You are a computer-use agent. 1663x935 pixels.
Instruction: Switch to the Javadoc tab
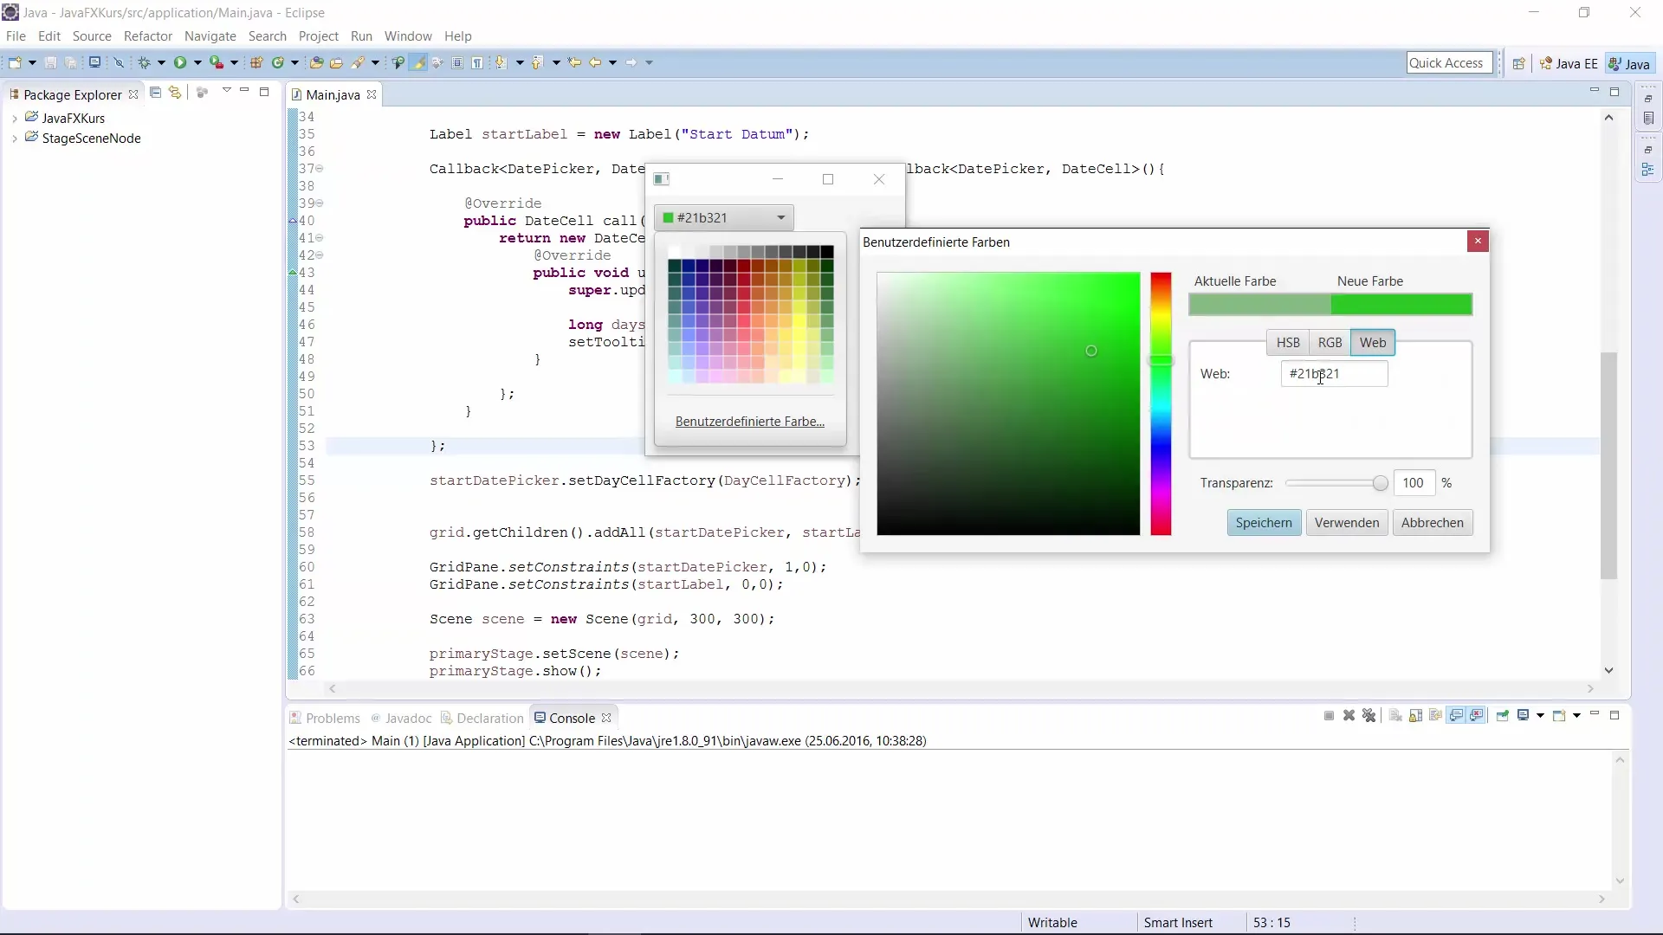point(401,718)
